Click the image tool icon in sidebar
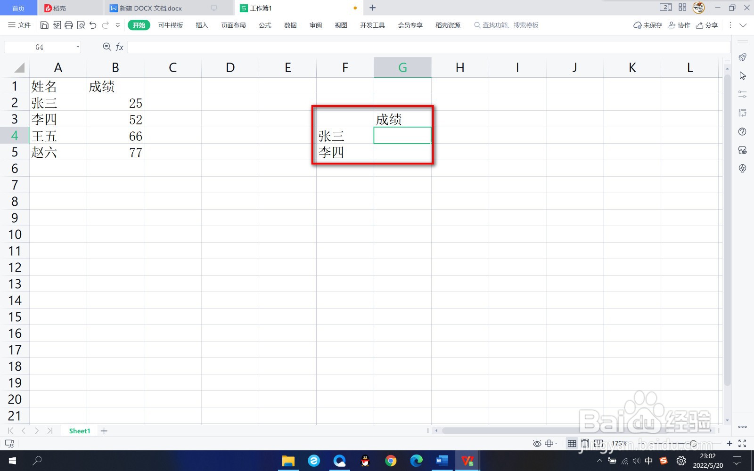Image resolution: width=754 pixels, height=471 pixels. 743,150
